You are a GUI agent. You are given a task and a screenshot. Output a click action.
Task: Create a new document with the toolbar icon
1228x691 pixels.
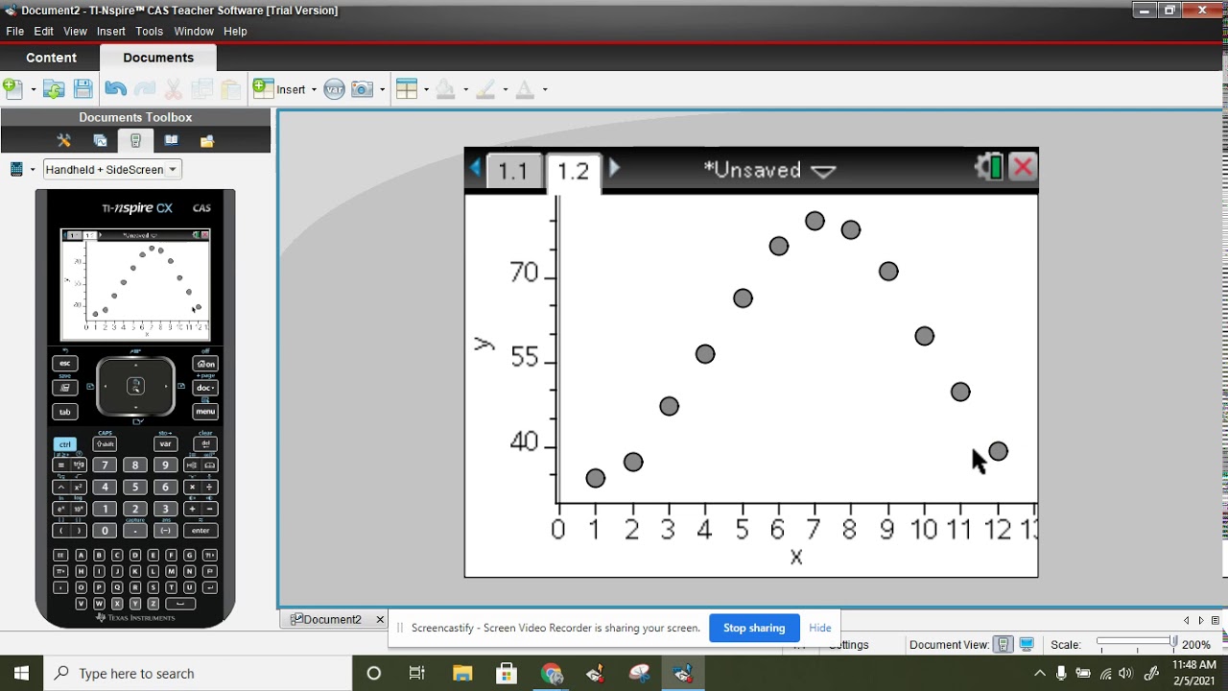click(x=12, y=89)
